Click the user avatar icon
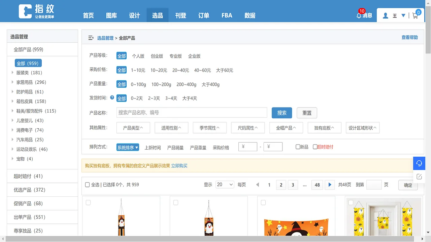This screenshot has width=431, height=242. (385, 15)
